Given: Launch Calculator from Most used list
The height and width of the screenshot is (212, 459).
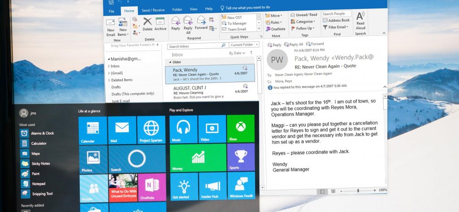Looking at the screenshot, I should (x=33, y=143).
